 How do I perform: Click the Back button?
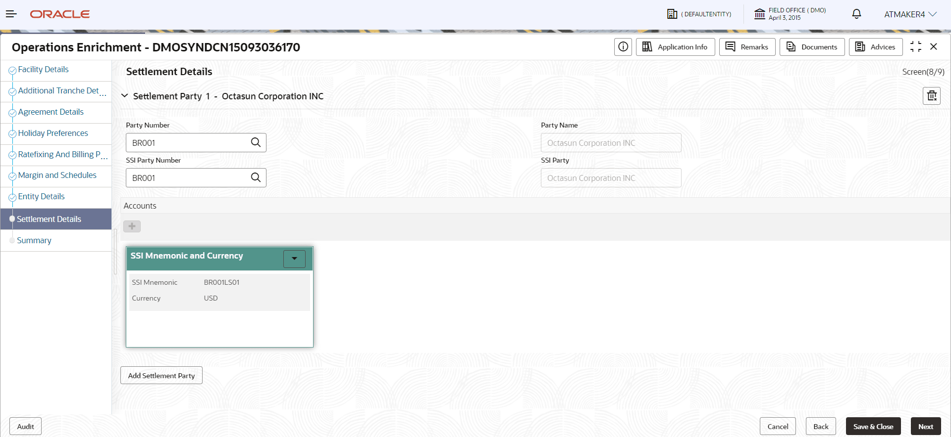coord(821,427)
